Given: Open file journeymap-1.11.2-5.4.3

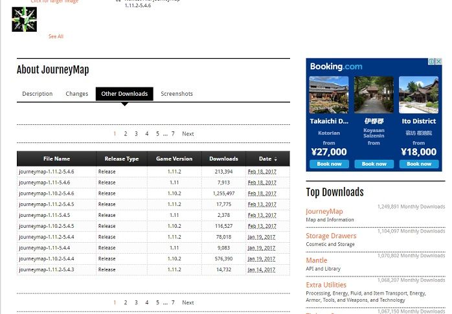Looking at the screenshot, I should (47, 269).
